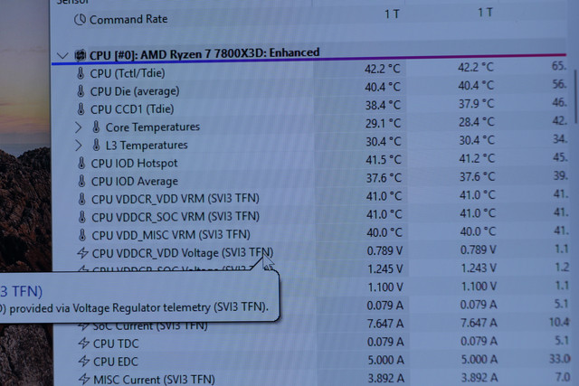Click thermometer icon for CPU IOD Hotspot
579x386 pixels.
tap(81, 163)
